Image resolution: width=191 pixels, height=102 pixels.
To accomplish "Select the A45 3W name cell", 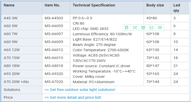I will pos(10,18).
